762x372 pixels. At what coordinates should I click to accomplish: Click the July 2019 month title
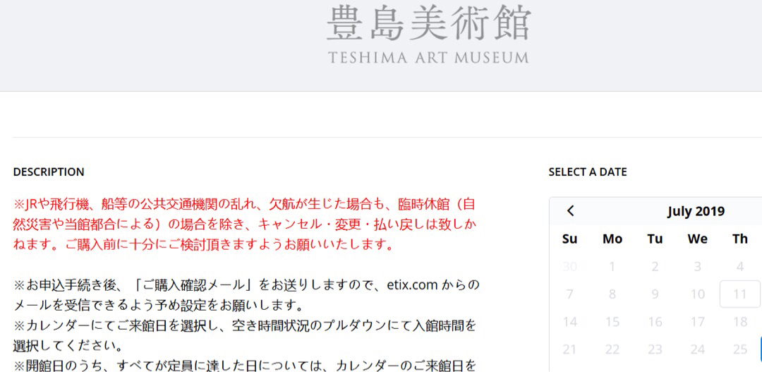696,211
